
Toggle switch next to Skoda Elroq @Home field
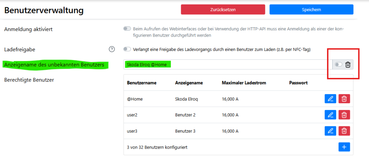point(338,65)
